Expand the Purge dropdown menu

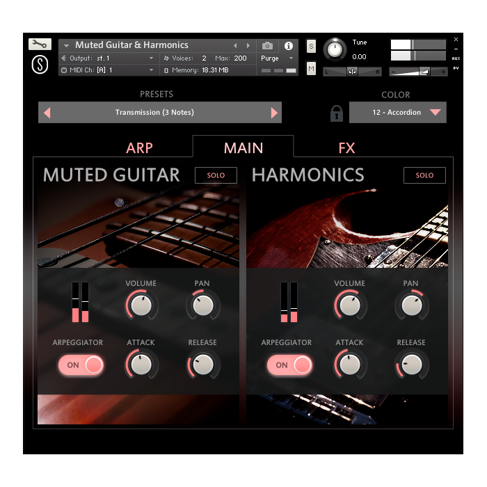pos(278,58)
